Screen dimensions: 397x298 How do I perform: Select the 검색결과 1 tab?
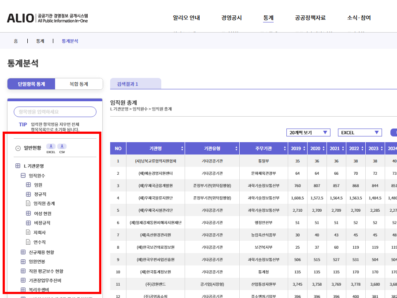[x=129, y=84]
